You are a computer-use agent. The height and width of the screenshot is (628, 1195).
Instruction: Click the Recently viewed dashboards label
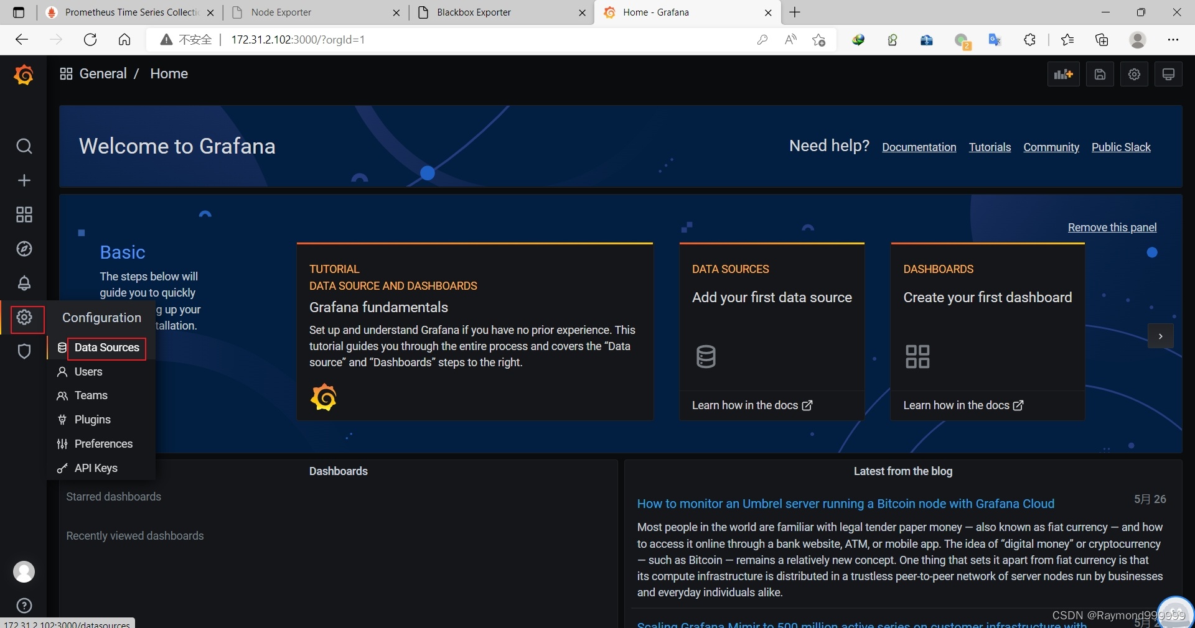pos(135,536)
